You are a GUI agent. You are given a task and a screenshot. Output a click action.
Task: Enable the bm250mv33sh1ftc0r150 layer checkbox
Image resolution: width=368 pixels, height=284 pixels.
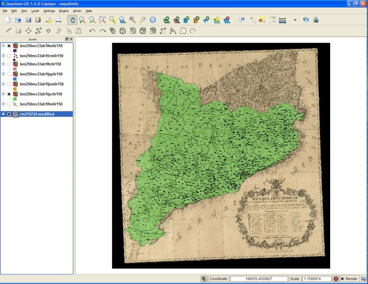coord(9,64)
